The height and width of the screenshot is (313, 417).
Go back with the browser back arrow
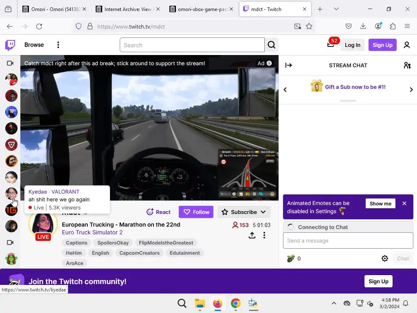pos(10,26)
